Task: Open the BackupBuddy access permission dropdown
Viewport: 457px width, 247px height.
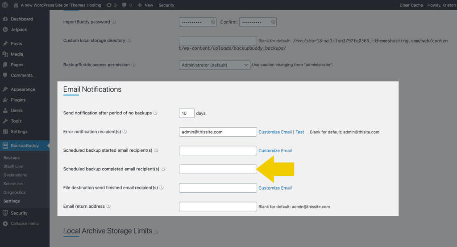Action: point(215,65)
